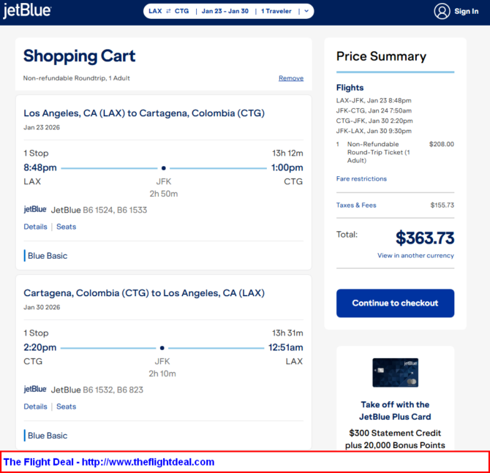Viewport: 490px width, 473px height.
Task: Click JetBlue airline logo on outbound flight
Action: [35, 210]
